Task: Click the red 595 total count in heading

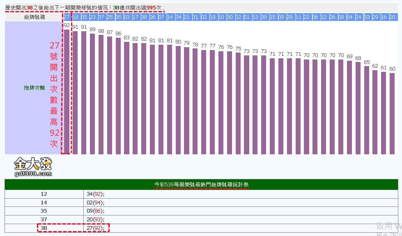Action: [x=151, y=7]
